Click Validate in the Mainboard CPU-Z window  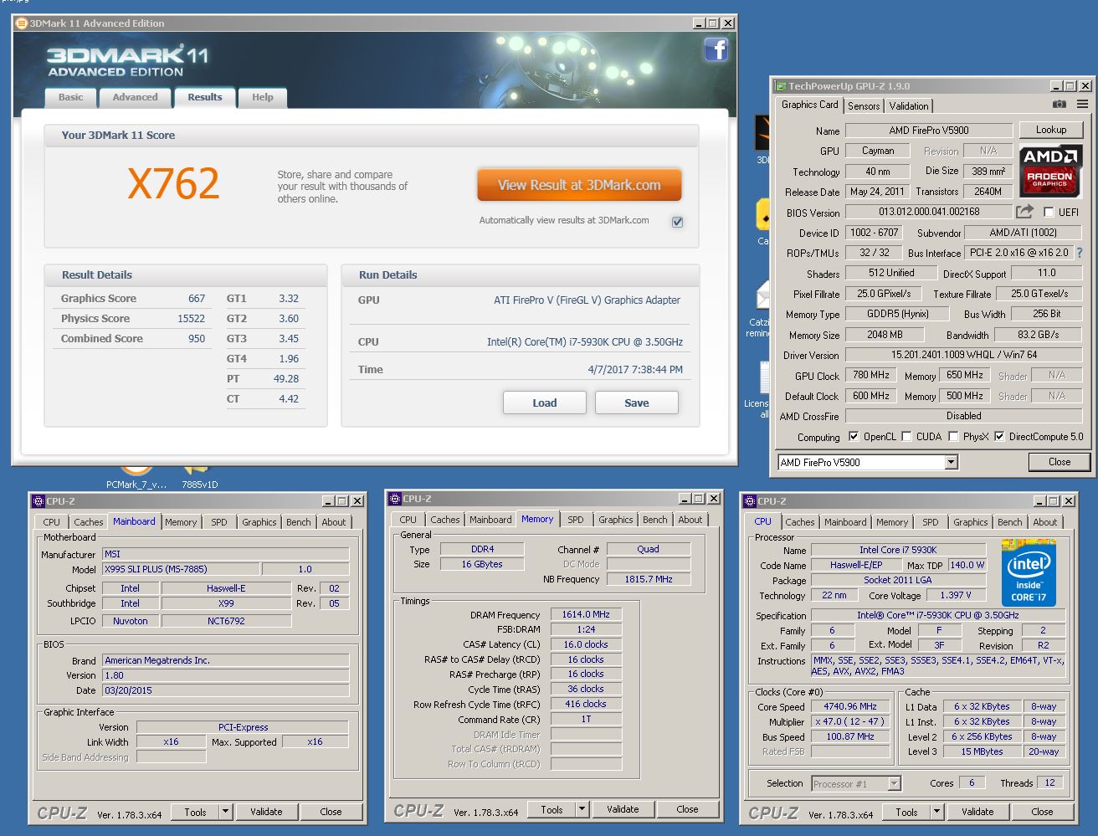coord(266,811)
